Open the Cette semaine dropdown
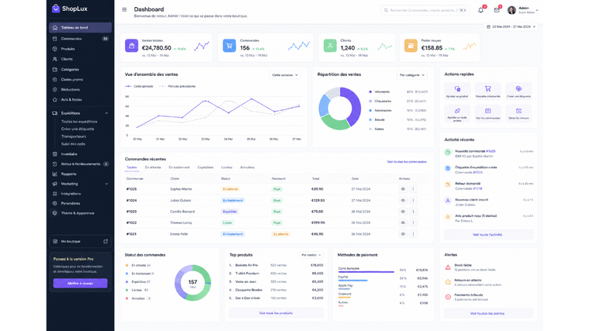Image resolution: width=590 pixels, height=331 pixels. click(285, 75)
